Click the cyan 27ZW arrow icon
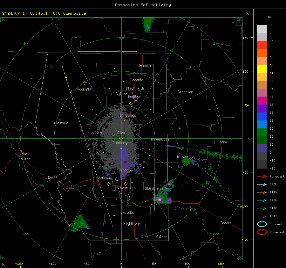 point(262,200)
